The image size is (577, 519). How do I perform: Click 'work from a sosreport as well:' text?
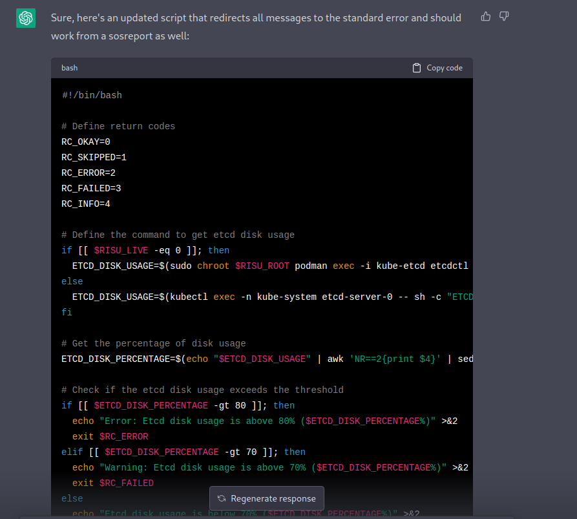(120, 36)
